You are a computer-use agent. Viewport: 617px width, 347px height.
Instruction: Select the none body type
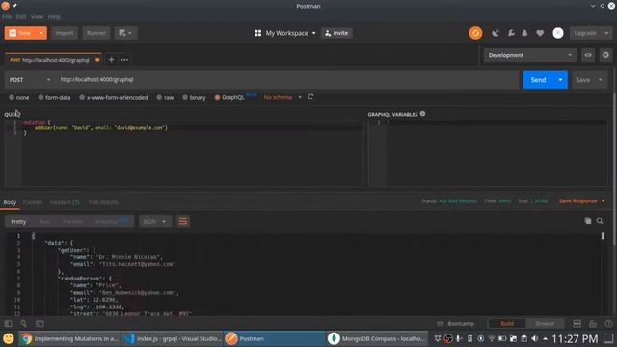(19, 97)
